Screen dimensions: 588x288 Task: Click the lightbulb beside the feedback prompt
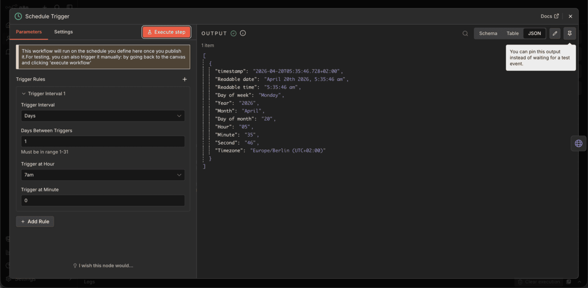point(74,265)
